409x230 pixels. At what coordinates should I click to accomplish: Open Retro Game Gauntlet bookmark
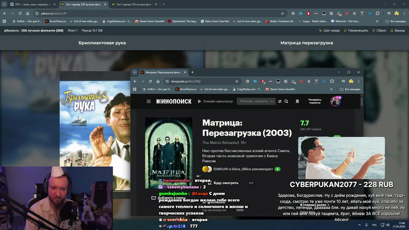point(215,21)
